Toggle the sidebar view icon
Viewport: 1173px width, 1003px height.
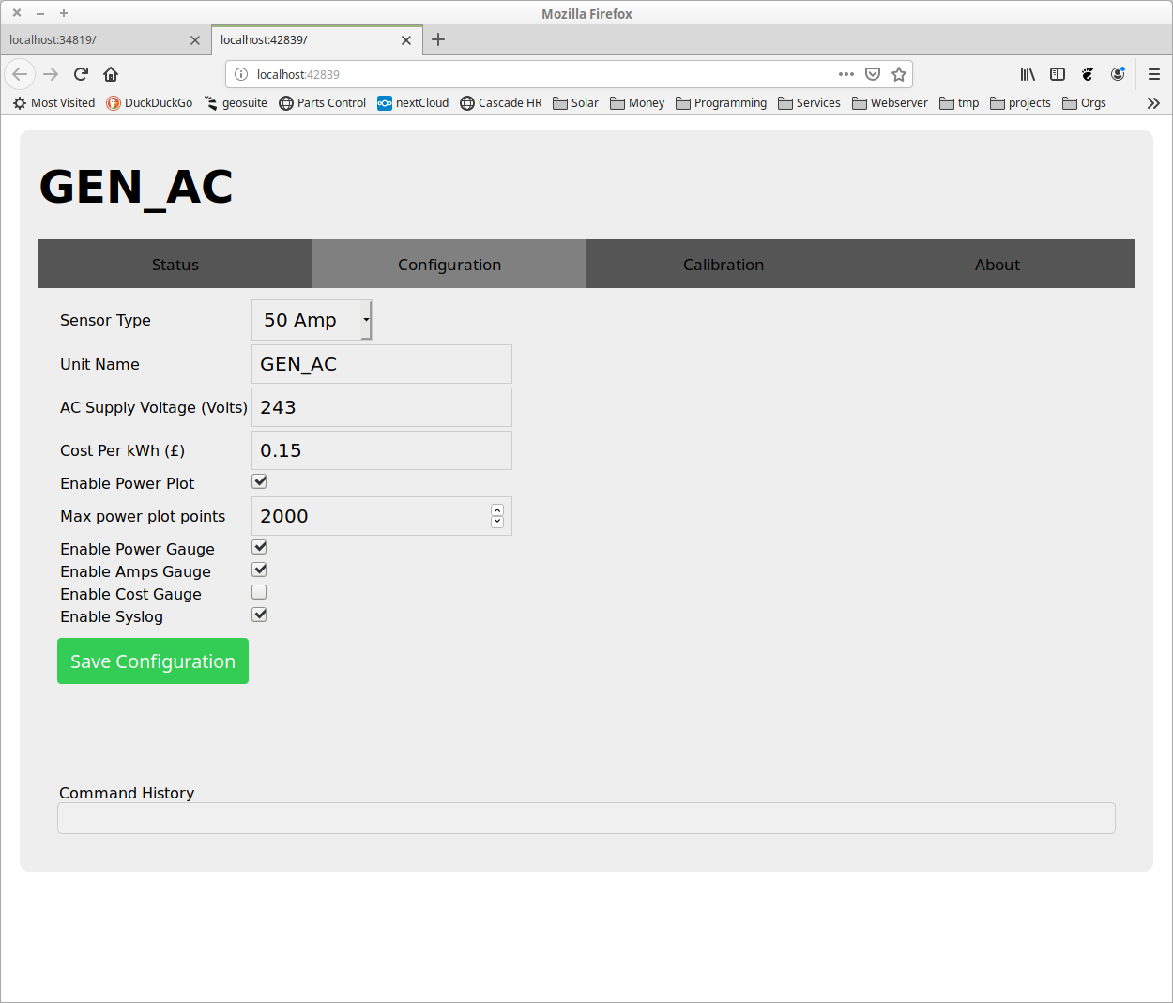coord(1058,74)
